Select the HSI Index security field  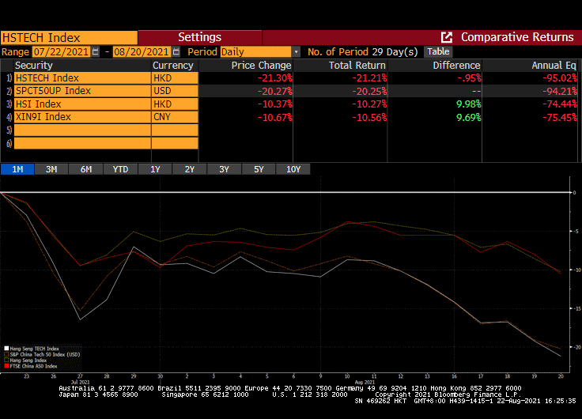82,104
